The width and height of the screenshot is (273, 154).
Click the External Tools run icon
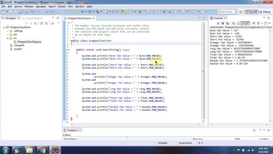(x=98, y=12)
